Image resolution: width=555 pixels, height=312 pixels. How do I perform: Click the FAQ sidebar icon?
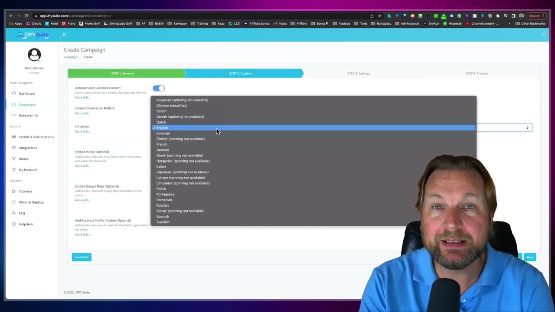click(14, 213)
